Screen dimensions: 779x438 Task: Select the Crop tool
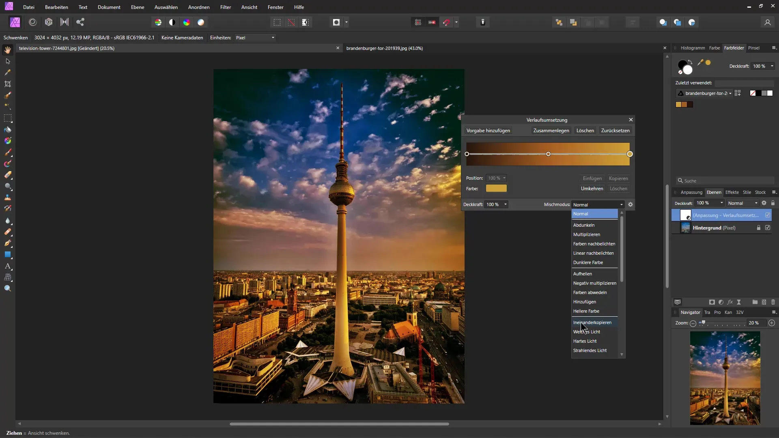point(8,84)
